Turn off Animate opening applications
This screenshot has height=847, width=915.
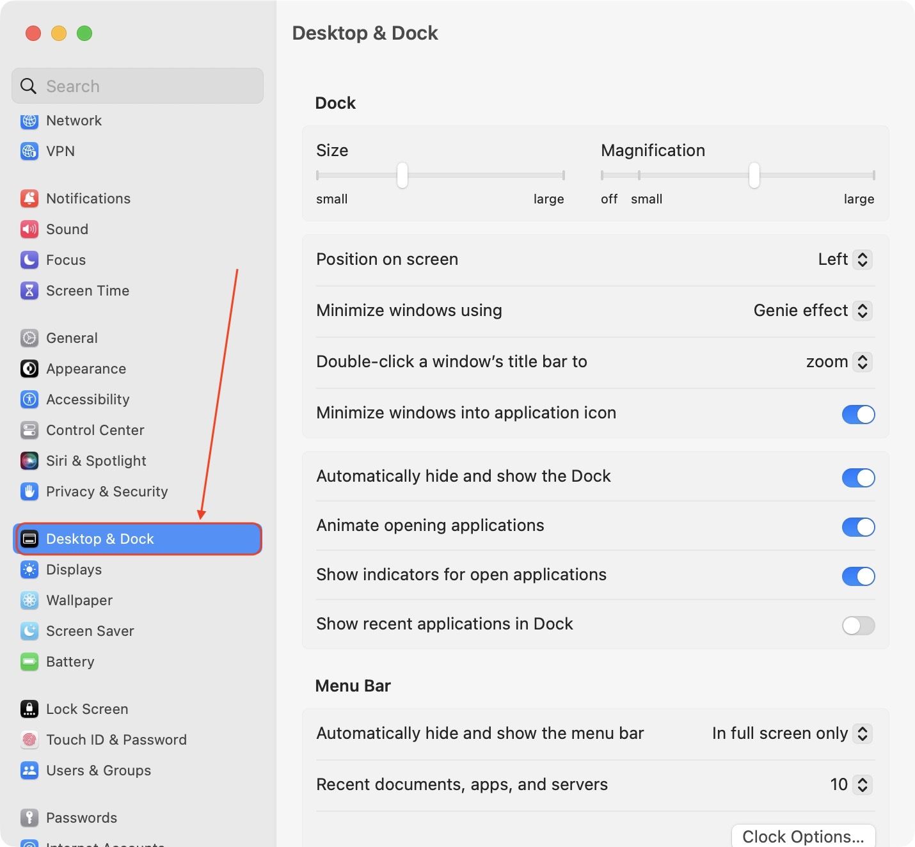click(858, 527)
